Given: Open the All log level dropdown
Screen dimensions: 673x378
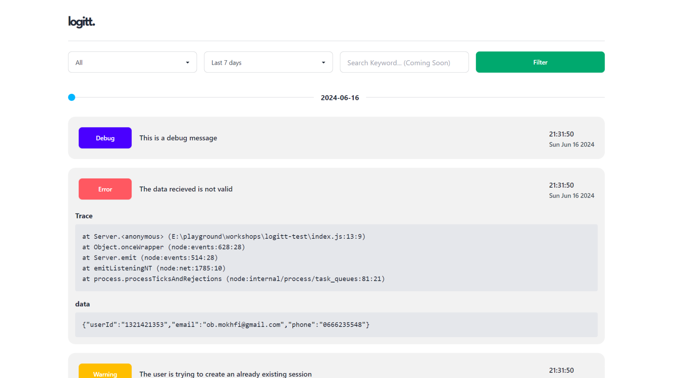Looking at the screenshot, I should click(x=132, y=62).
